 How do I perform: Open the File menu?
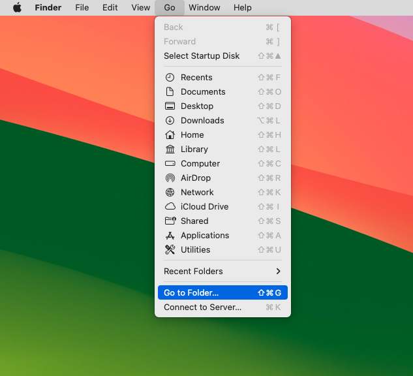pos(82,7)
